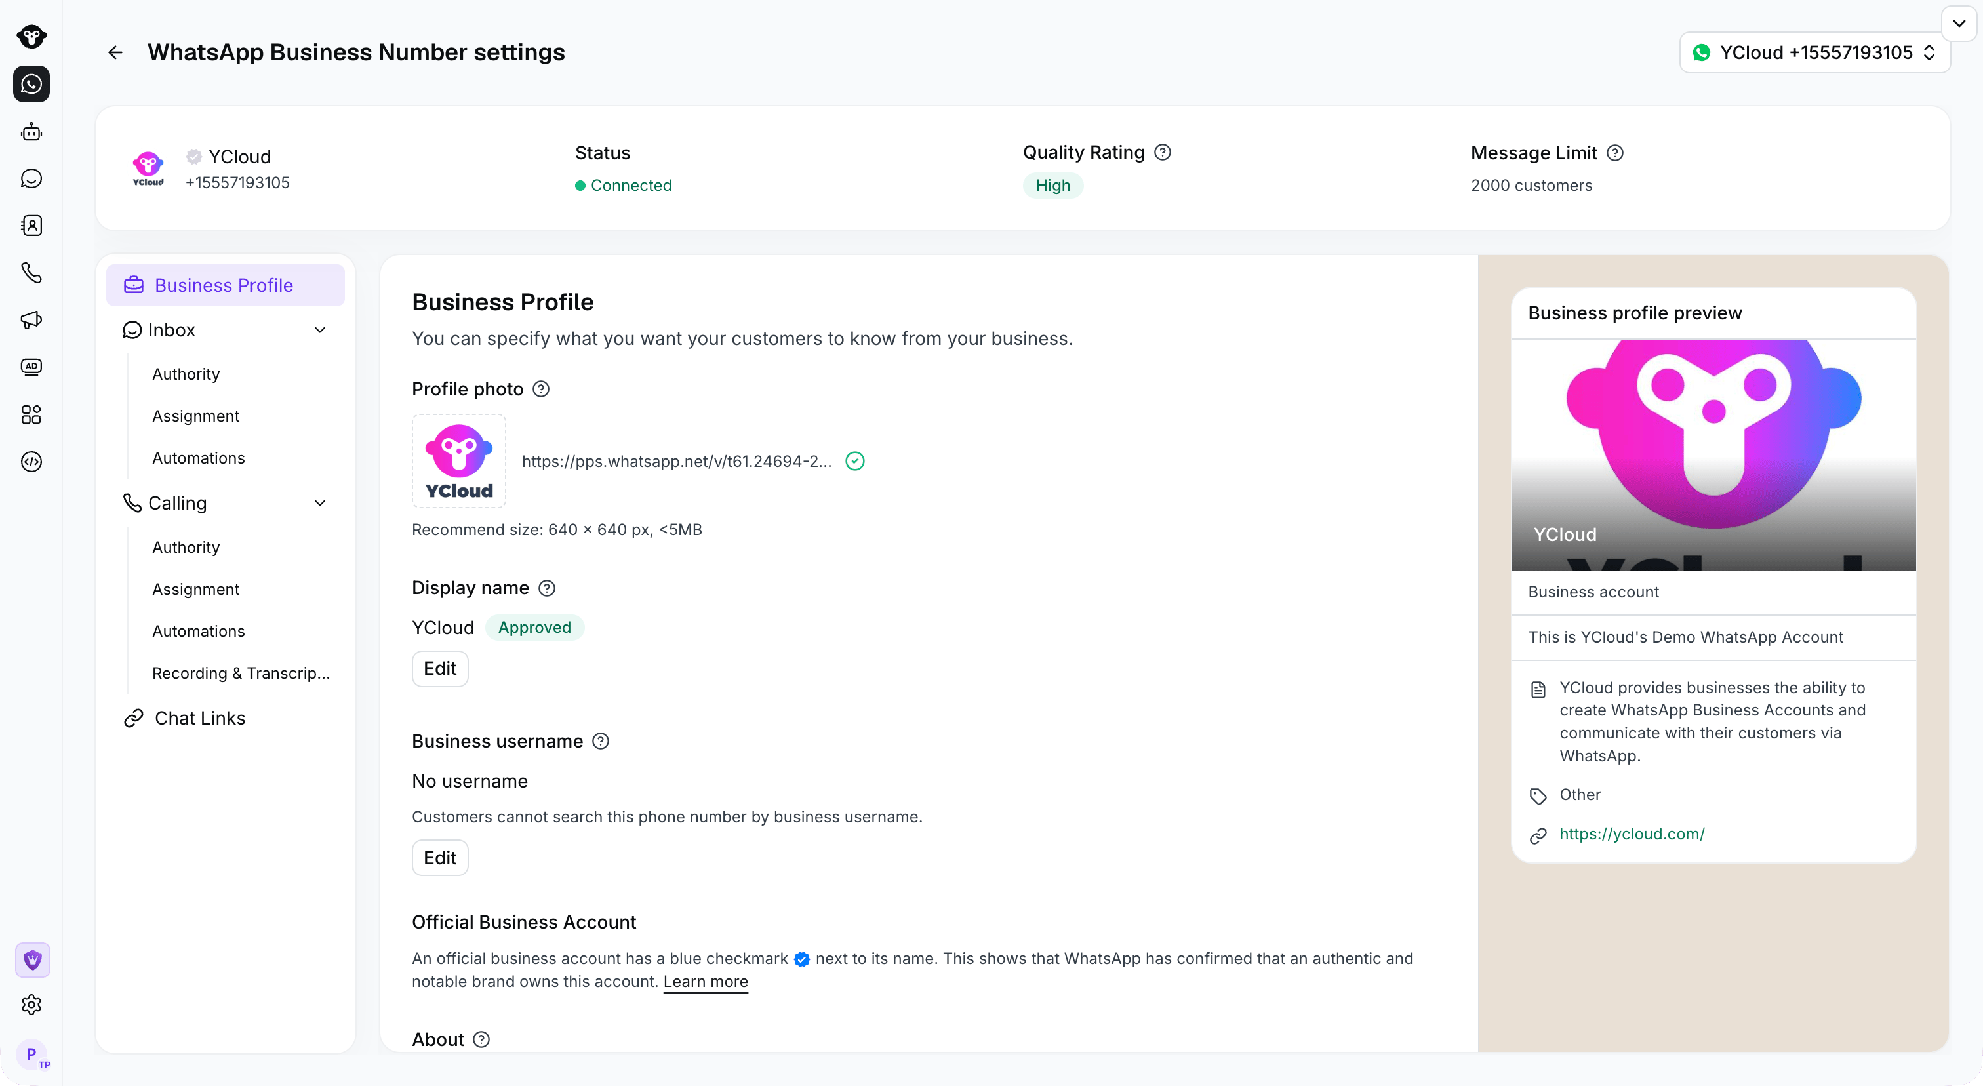Open the Learn more link
The image size is (1983, 1086).
click(705, 982)
